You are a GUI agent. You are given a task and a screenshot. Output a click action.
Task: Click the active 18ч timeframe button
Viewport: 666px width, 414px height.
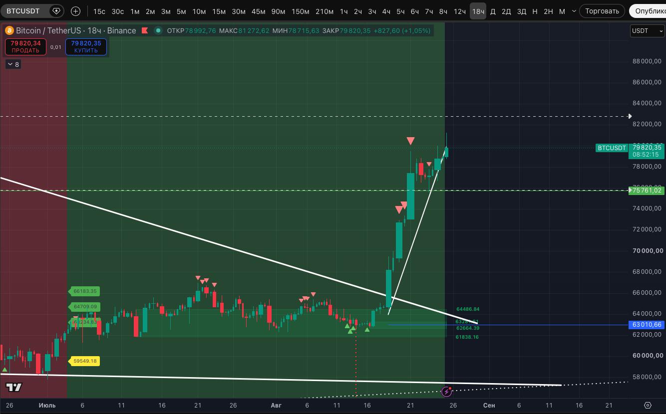click(478, 11)
